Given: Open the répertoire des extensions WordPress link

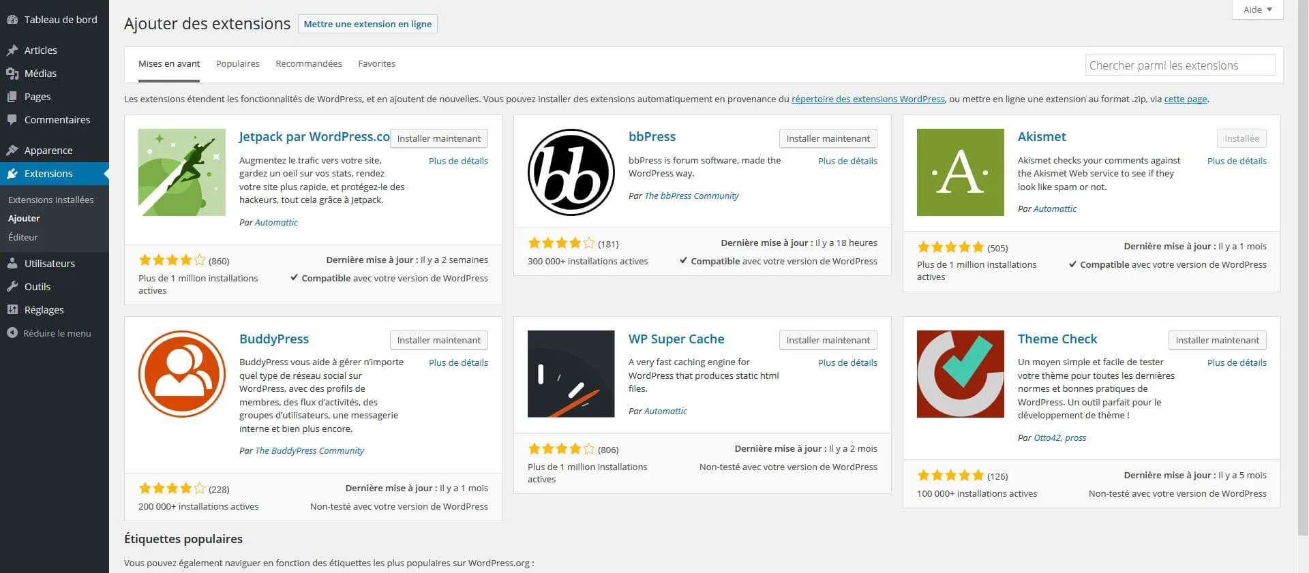Looking at the screenshot, I should 868,99.
